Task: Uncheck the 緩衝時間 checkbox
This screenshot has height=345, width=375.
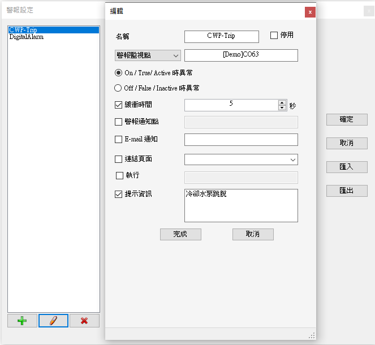Action: click(119, 105)
